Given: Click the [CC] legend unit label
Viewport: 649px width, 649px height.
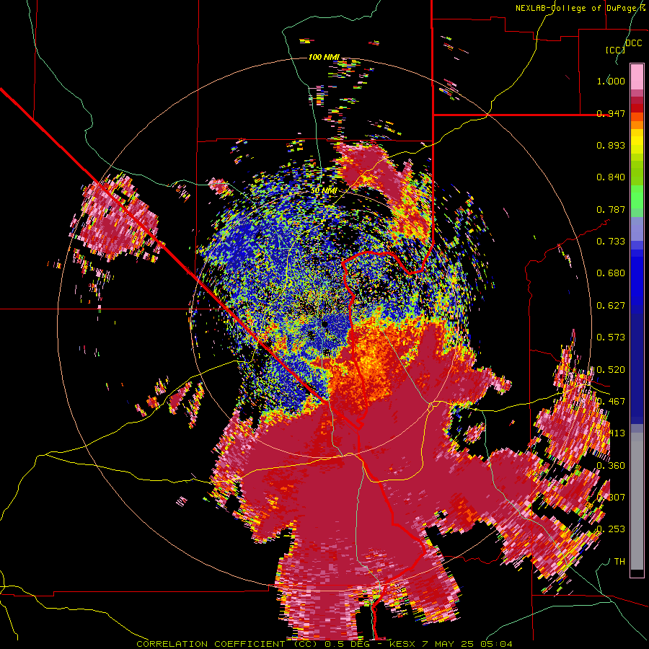Looking at the screenshot, I should pyautogui.click(x=615, y=50).
